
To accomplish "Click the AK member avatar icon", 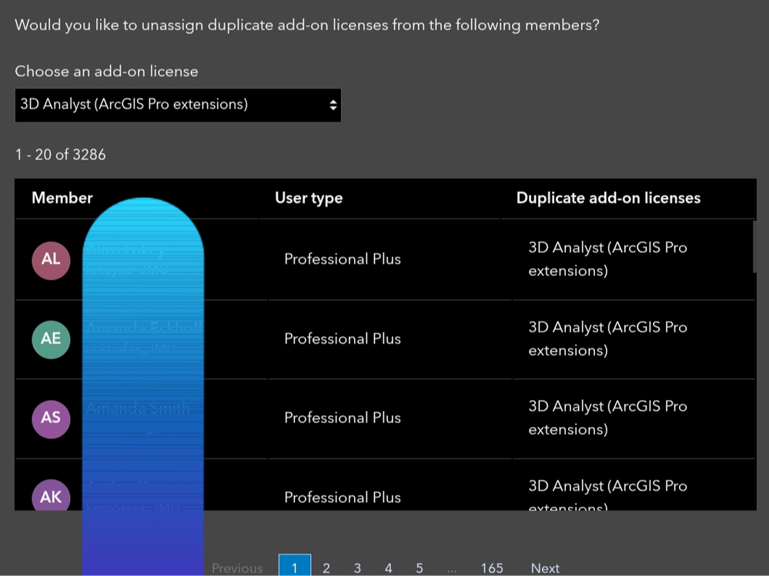I will pyautogui.click(x=51, y=496).
